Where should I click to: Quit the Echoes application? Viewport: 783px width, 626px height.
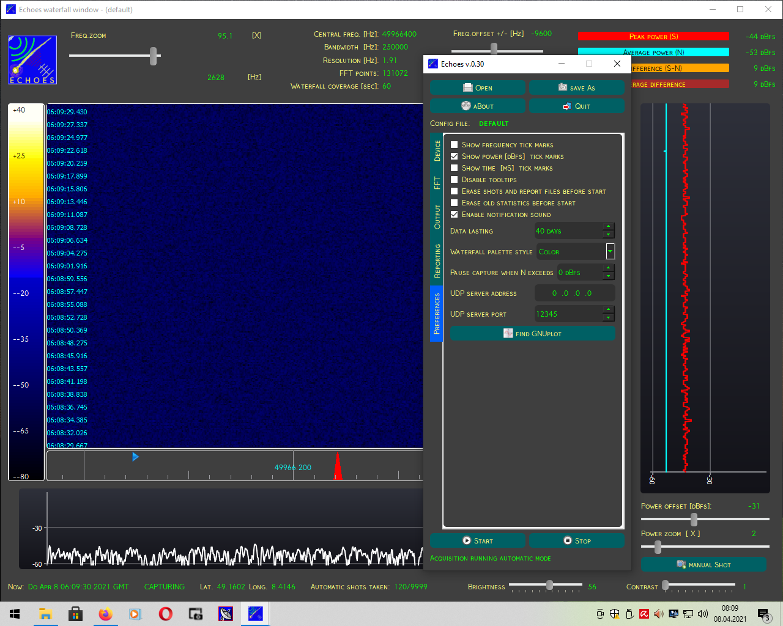tap(576, 106)
